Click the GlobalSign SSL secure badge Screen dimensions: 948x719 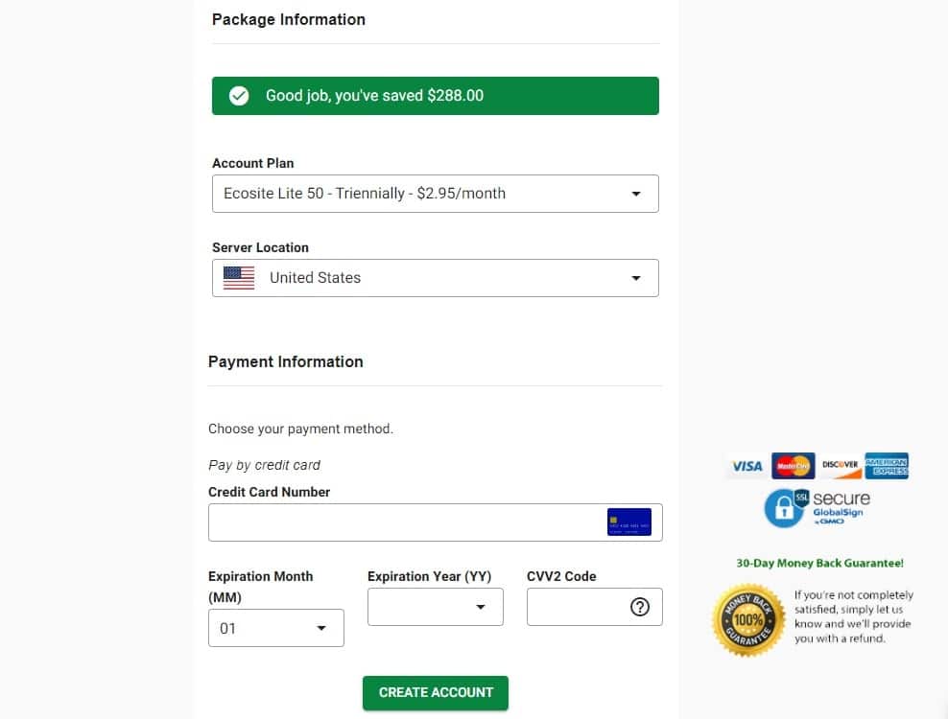tap(818, 508)
